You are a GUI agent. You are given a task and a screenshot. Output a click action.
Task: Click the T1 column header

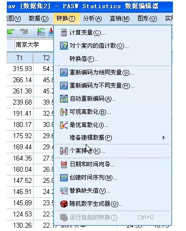pyautogui.click(x=20, y=58)
